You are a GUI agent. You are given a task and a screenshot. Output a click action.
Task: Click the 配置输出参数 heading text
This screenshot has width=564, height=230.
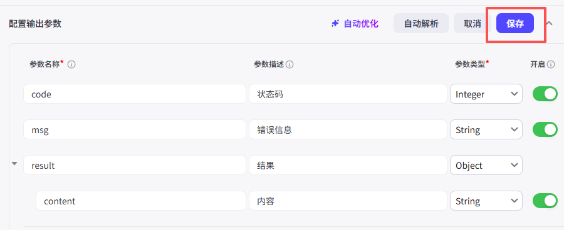coord(35,24)
